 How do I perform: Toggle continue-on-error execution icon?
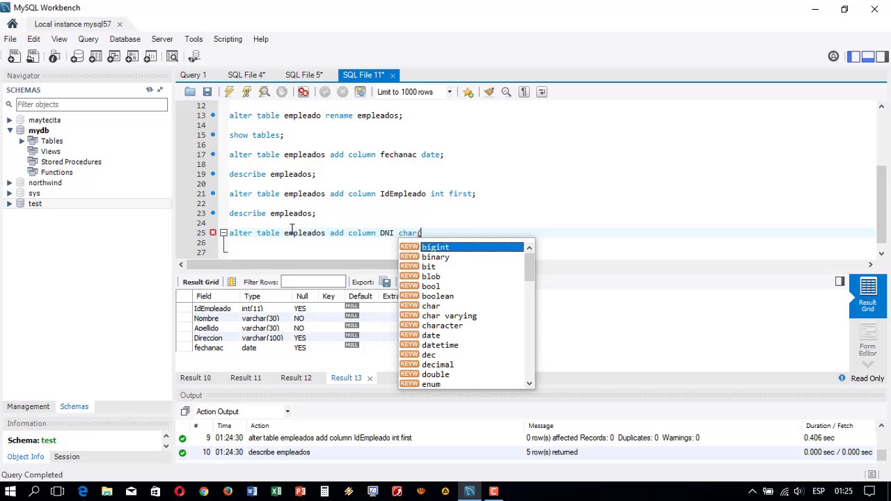click(303, 92)
